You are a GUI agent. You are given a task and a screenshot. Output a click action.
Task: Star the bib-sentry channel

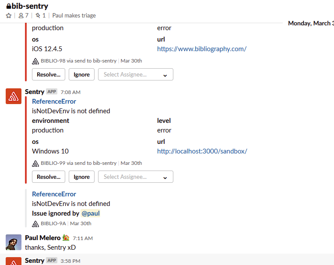coord(8,16)
